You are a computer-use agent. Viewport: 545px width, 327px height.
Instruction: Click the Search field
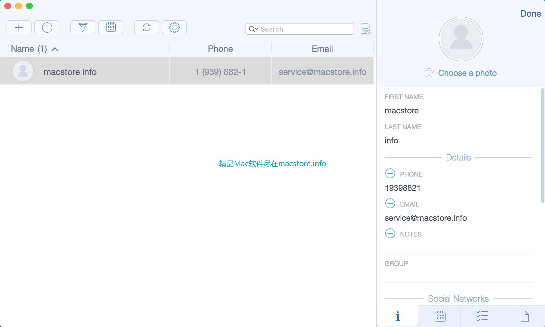tap(300, 29)
